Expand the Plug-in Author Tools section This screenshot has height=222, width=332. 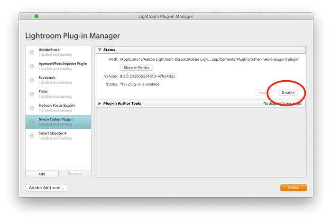click(100, 103)
